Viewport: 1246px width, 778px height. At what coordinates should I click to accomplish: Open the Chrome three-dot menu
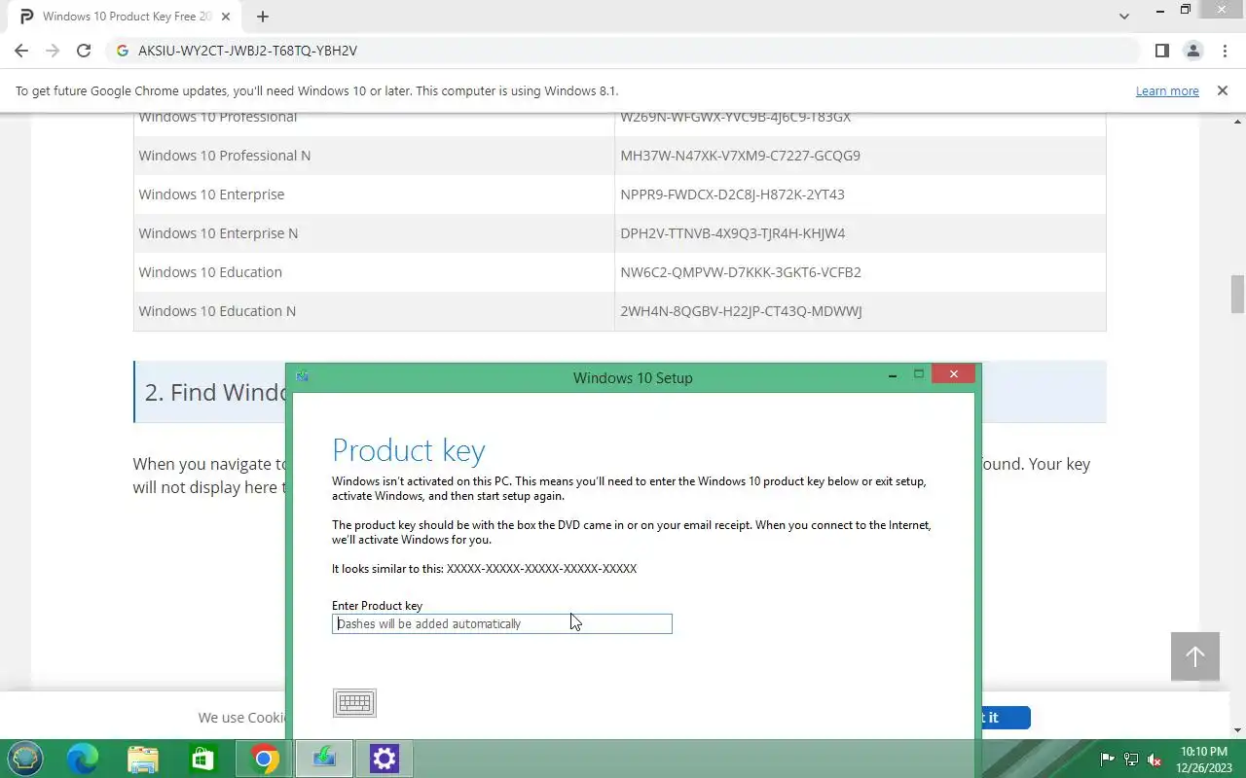1225,51
